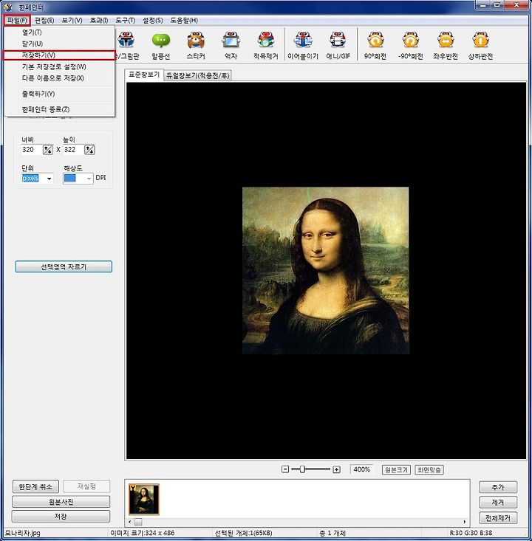Open the 말풍선 speech bubble tool
This screenshot has height=541, width=532.
pos(161,46)
